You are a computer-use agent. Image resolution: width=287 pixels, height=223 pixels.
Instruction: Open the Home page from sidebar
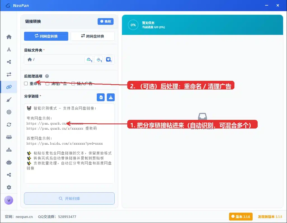9,37
